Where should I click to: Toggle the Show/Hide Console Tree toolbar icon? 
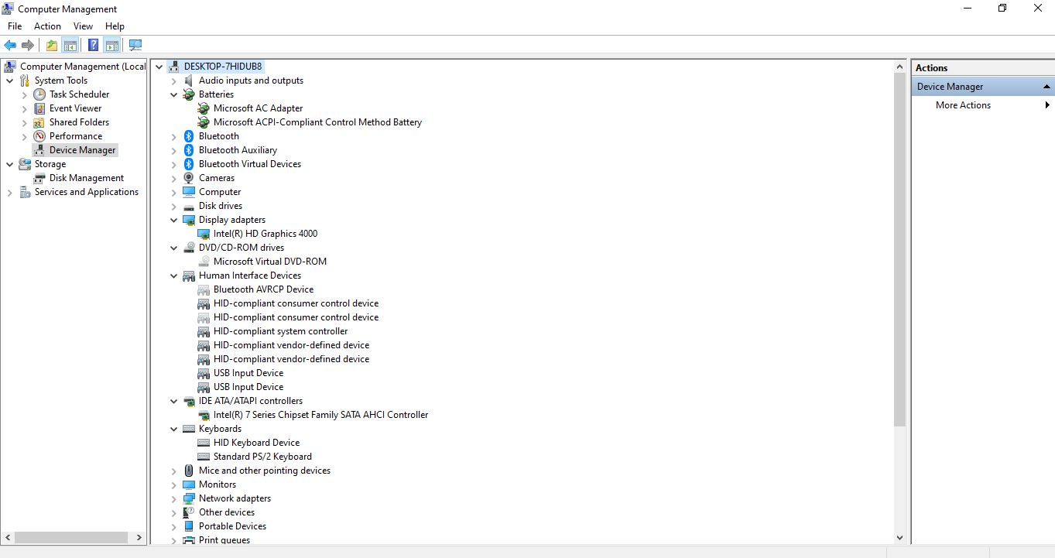(70, 45)
